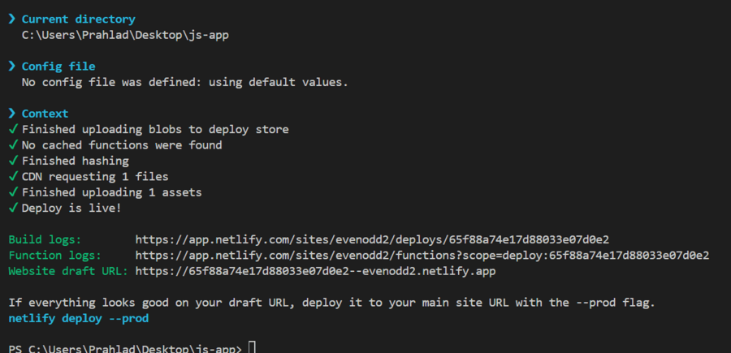The width and height of the screenshot is (731, 353).
Task: Click chevron beside Config file heading
Action: pos(12,67)
